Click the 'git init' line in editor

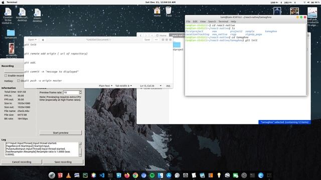pos(30,44)
